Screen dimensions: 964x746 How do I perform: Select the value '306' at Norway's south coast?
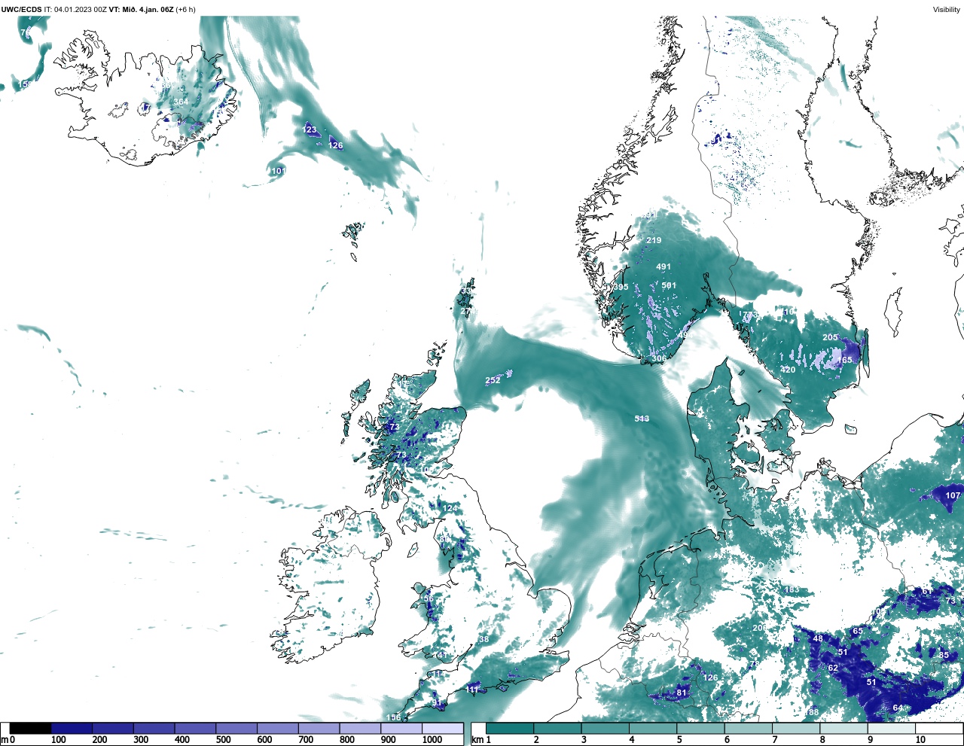pyautogui.click(x=658, y=359)
